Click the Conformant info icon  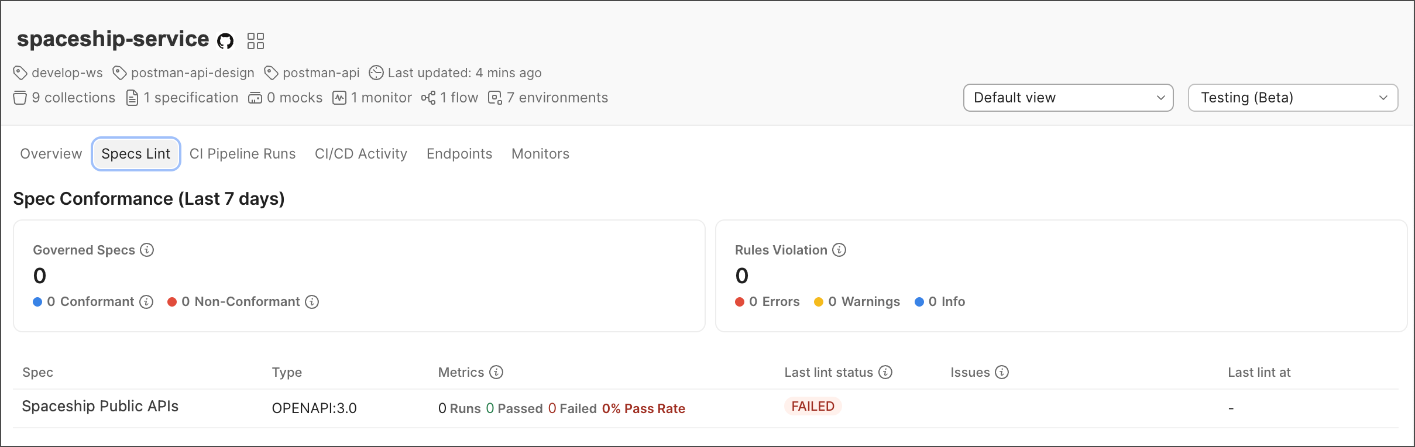tap(147, 302)
